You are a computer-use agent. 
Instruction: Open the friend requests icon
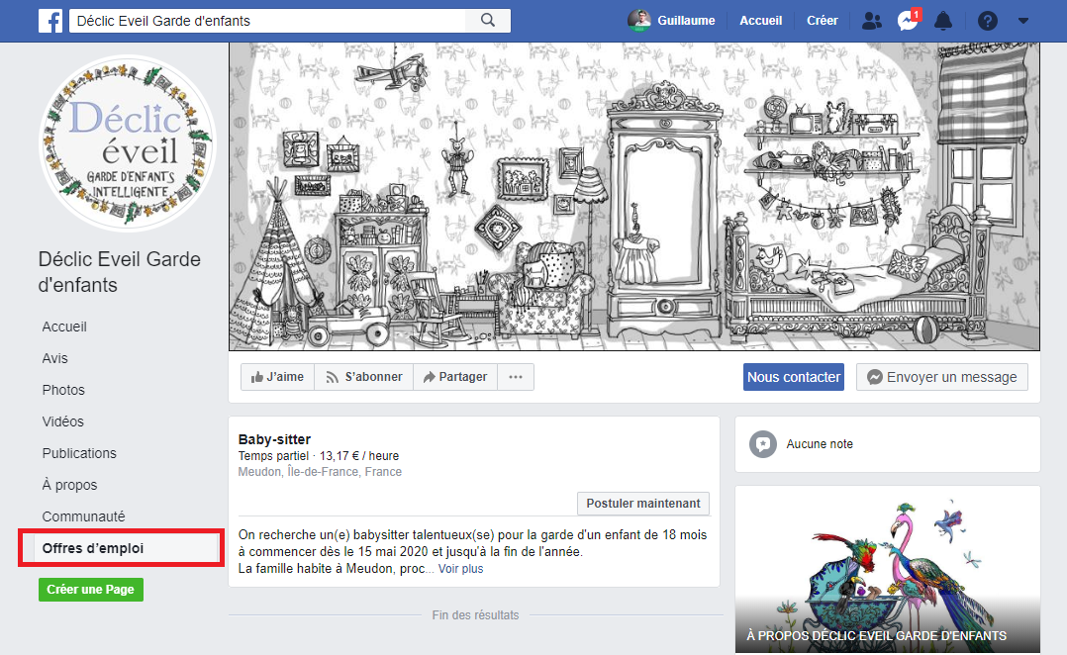tap(871, 21)
